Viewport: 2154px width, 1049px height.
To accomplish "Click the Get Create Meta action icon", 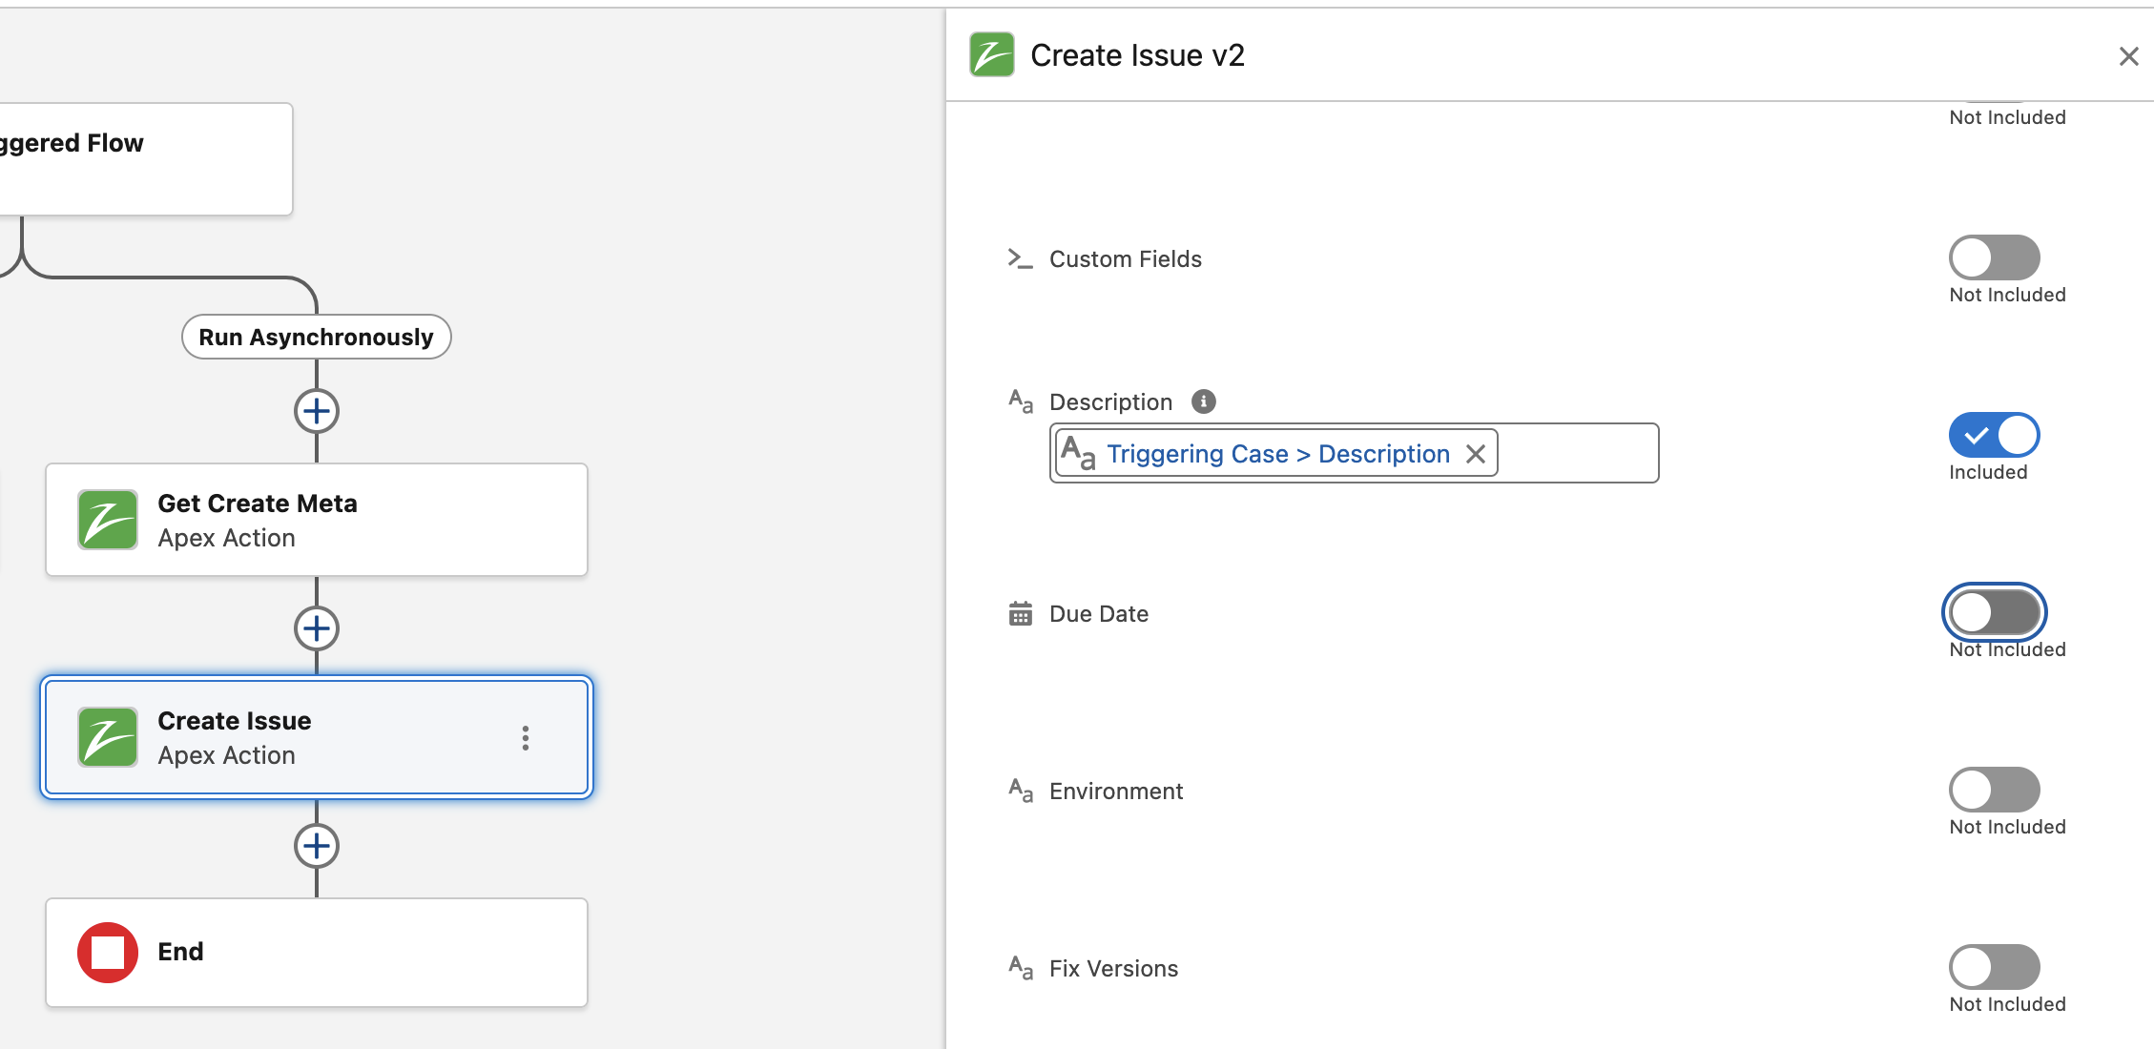I will (x=107, y=520).
